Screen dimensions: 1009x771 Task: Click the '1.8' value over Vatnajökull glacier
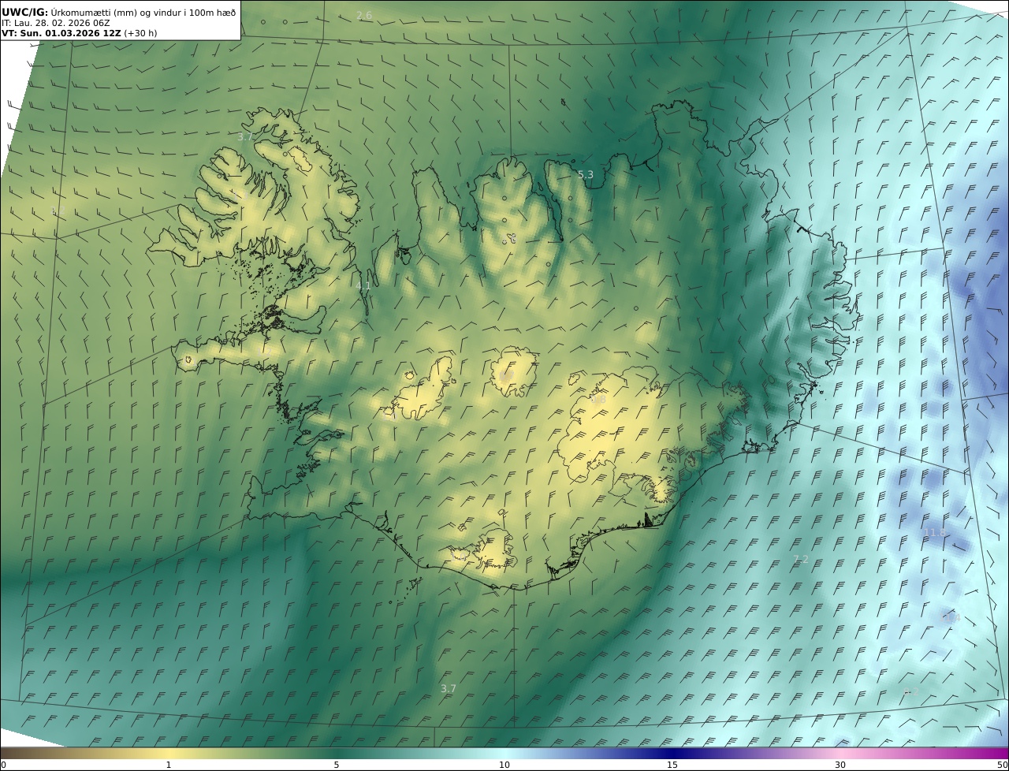[x=598, y=400]
